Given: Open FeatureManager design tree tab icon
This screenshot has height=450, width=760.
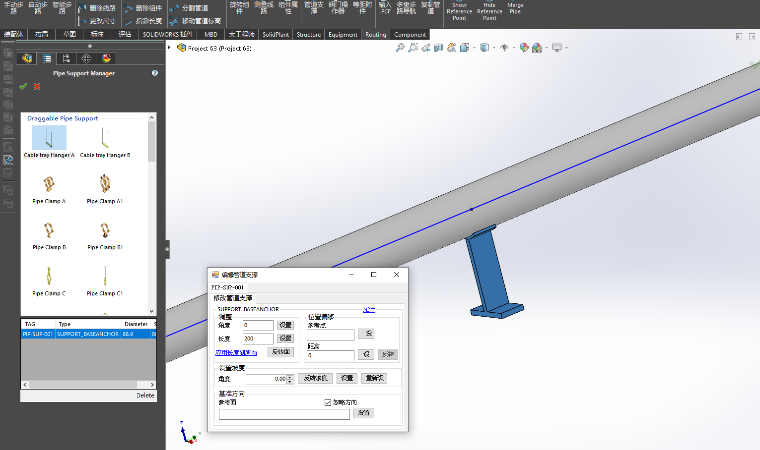Looking at the screenshot, I should [27, 58].
